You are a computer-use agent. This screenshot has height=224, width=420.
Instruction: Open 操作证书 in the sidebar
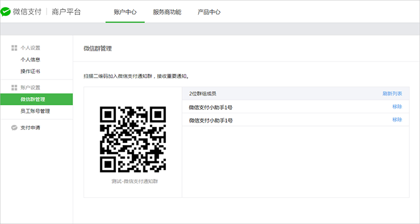[30, 72]
